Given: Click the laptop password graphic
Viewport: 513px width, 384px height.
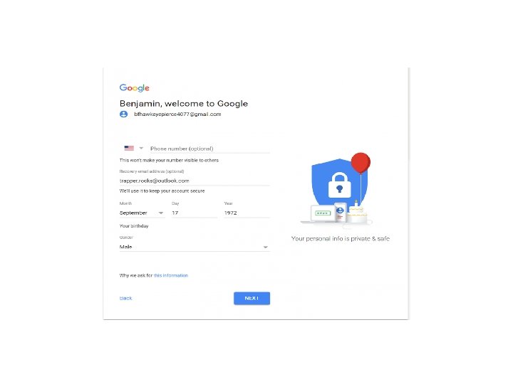Looking at the screenshot, I should coord(322,213).
